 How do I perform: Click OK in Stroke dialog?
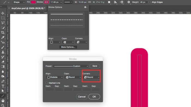point(94,97)
